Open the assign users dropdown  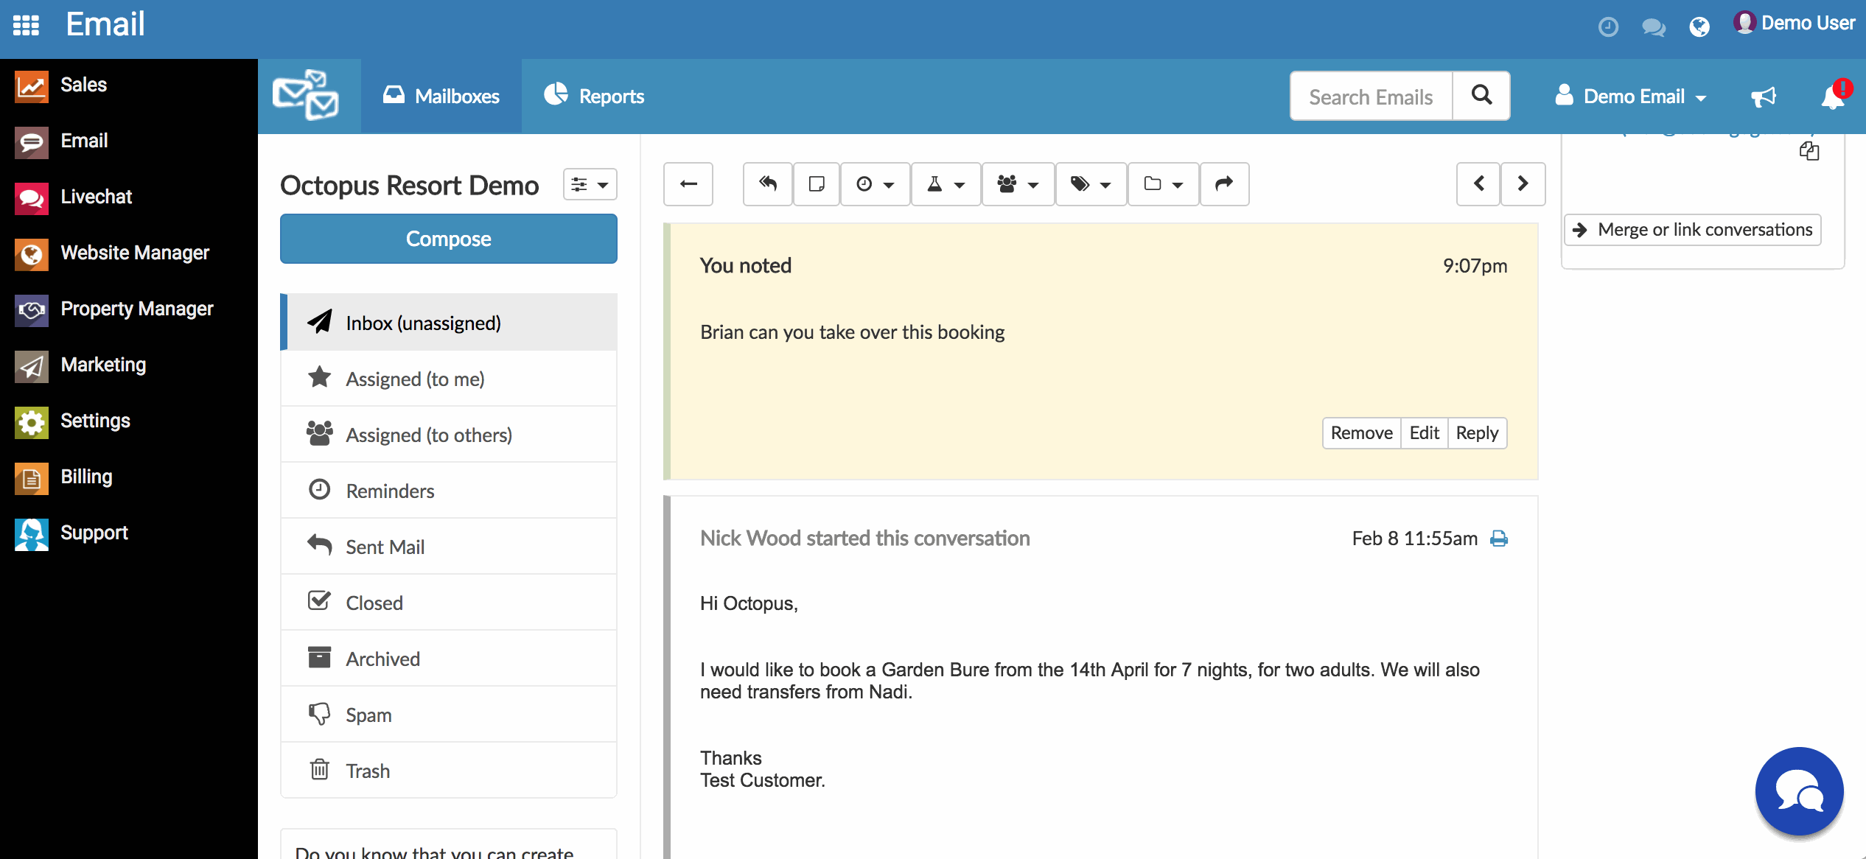(1017, 183)
